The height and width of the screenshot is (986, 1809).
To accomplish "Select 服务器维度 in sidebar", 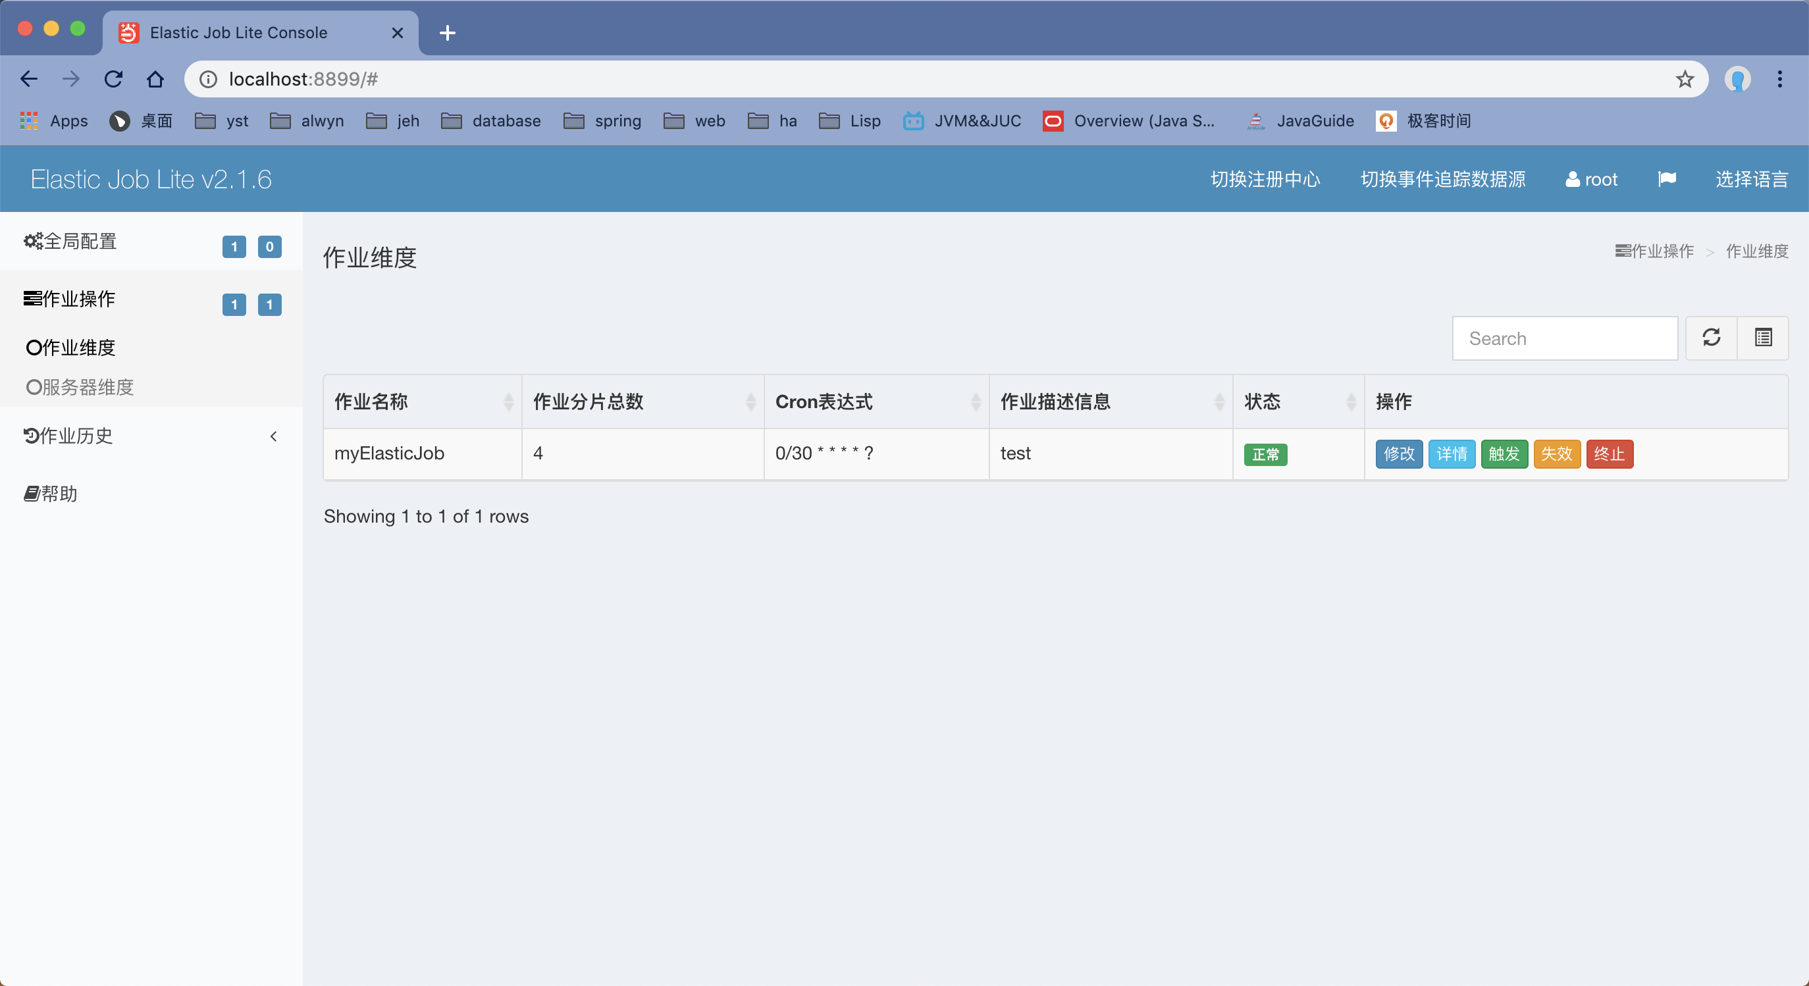I will click(x=80, y=387).
